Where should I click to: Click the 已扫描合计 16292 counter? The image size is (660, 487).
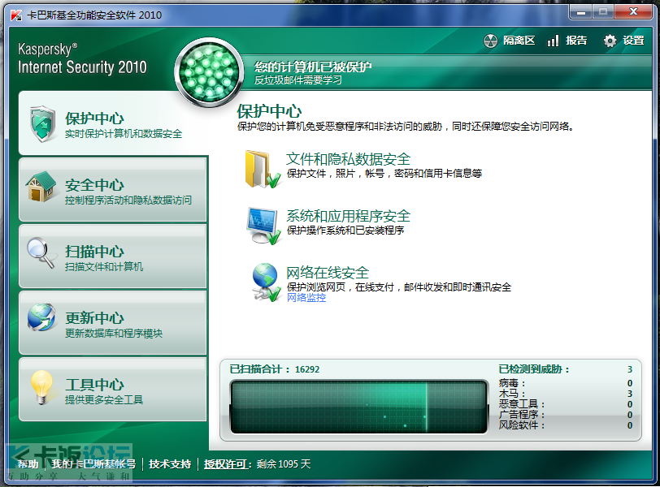(x=275, y=369)
